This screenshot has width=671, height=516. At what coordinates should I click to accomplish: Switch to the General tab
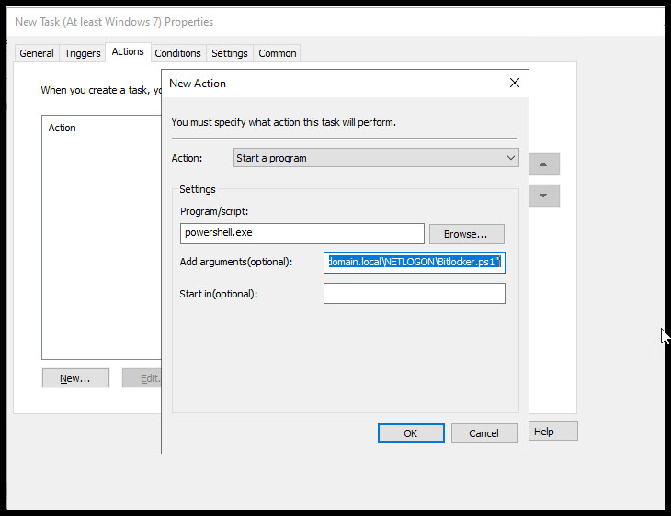(37, 53)
